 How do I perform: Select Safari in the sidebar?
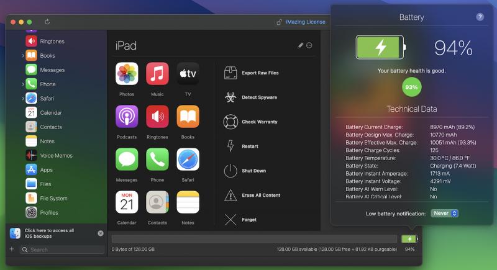40,98
